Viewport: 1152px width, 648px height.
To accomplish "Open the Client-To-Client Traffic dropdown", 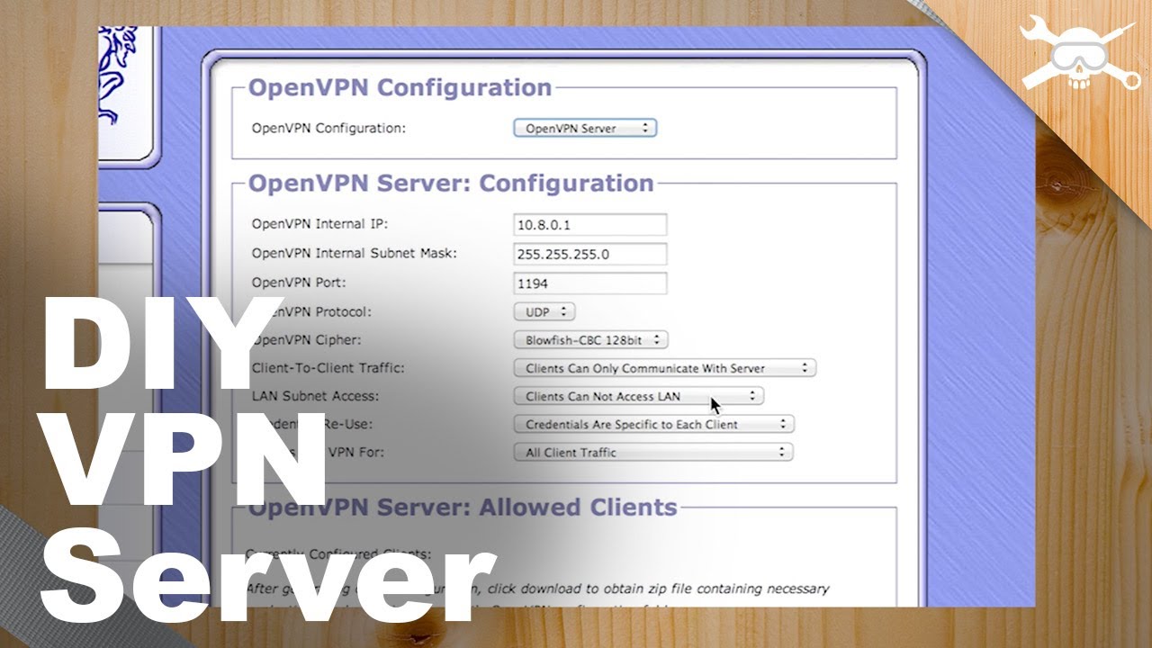I will (x=664, y=368).
